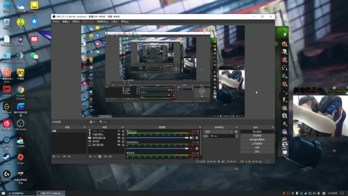The width and height of the screenshot is (348, 196).
Task: Increase transition duration with up arrow
Action: (x=237, y=135)
